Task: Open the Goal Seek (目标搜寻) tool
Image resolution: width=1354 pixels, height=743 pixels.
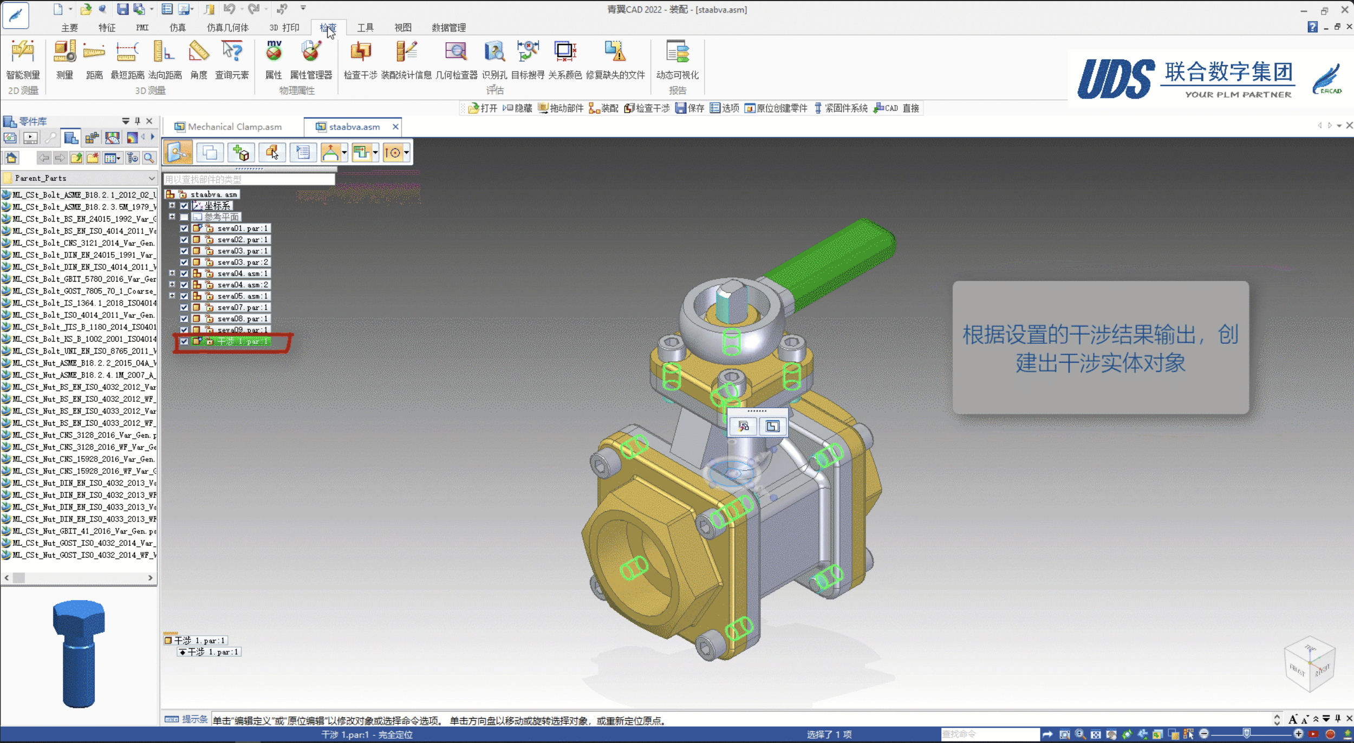Action: click(528, 60)
